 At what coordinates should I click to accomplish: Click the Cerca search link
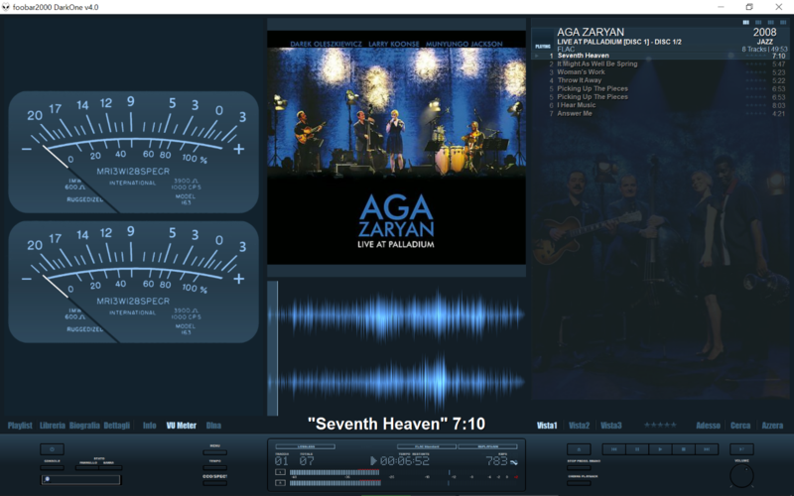tap(740, 426)
